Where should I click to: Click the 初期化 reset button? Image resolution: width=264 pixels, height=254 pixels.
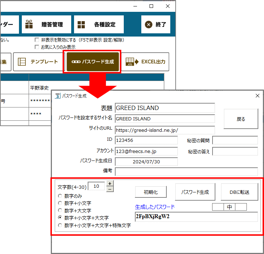151,192
